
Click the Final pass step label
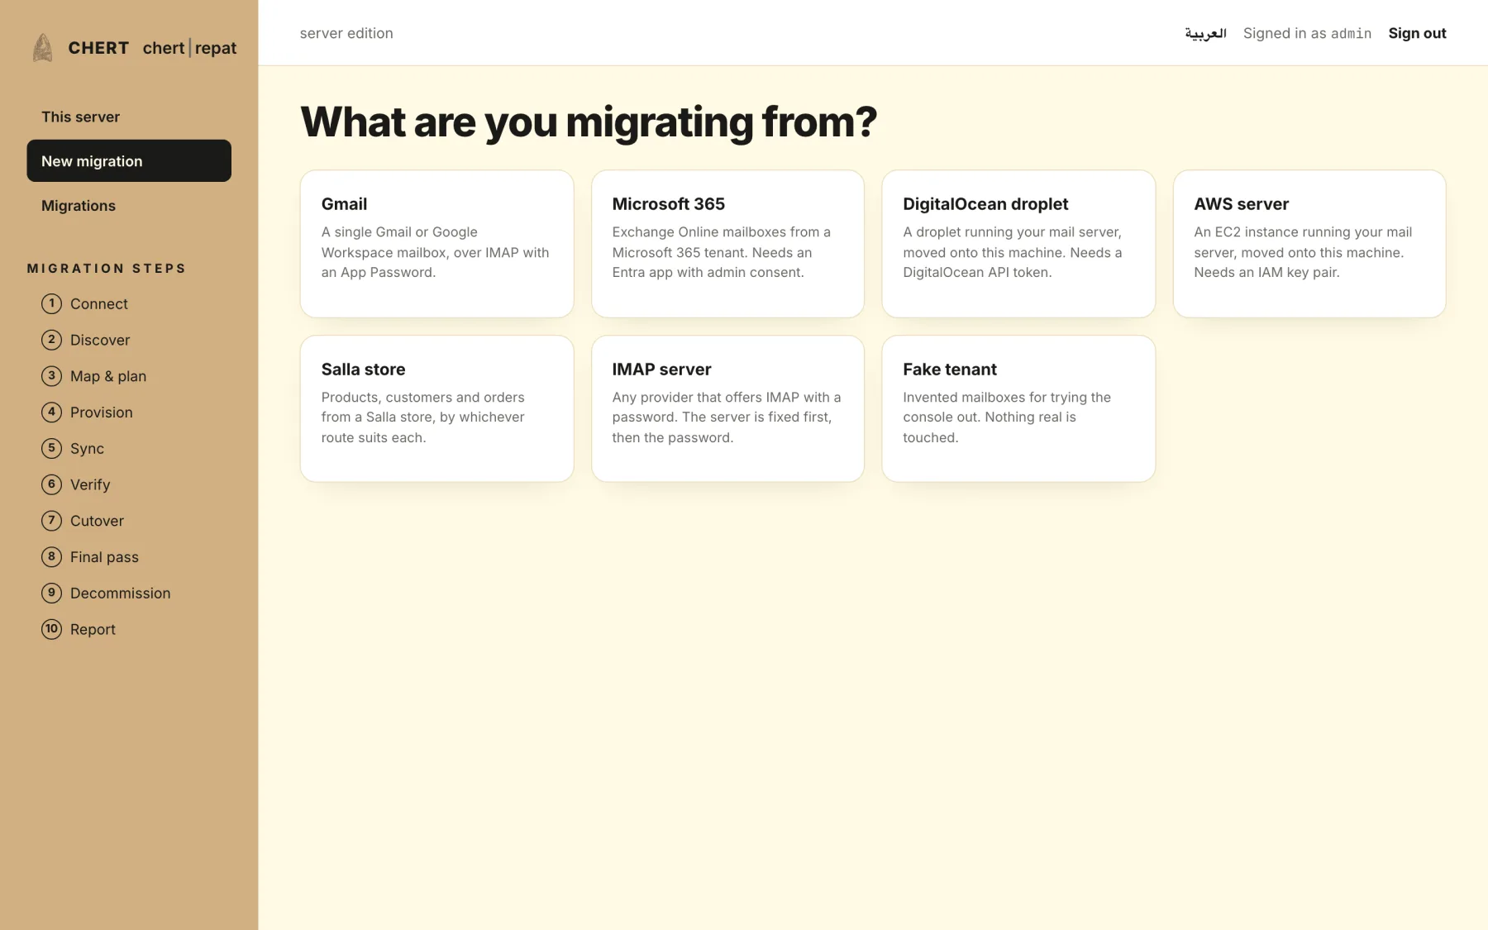pyautogui.click(x=104, y=556)
